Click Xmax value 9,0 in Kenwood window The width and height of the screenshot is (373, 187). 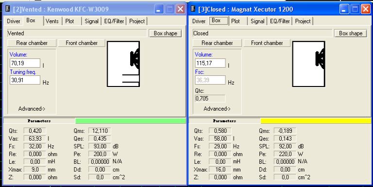click(35, 170)
